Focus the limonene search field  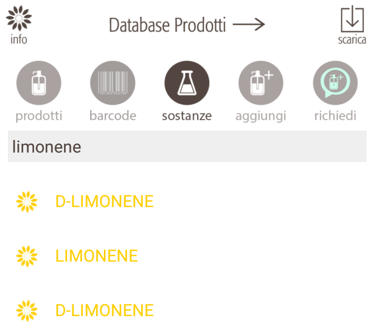(x=187, y=147)
